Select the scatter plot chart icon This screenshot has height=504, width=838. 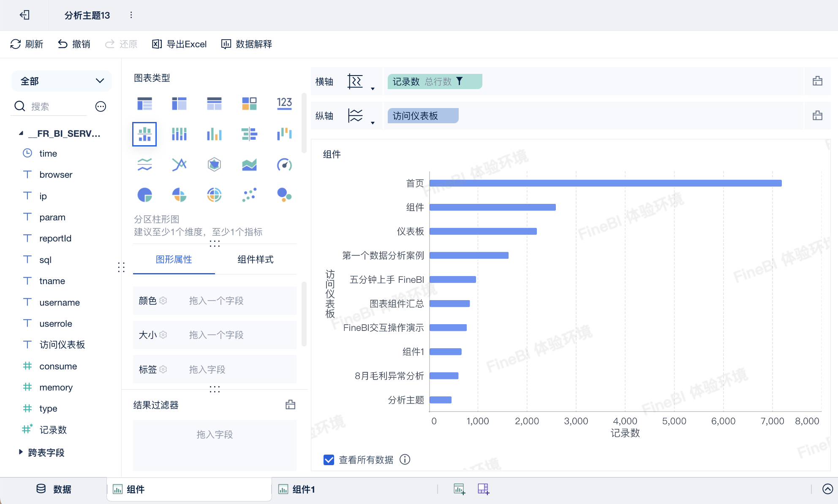[249, 195]
